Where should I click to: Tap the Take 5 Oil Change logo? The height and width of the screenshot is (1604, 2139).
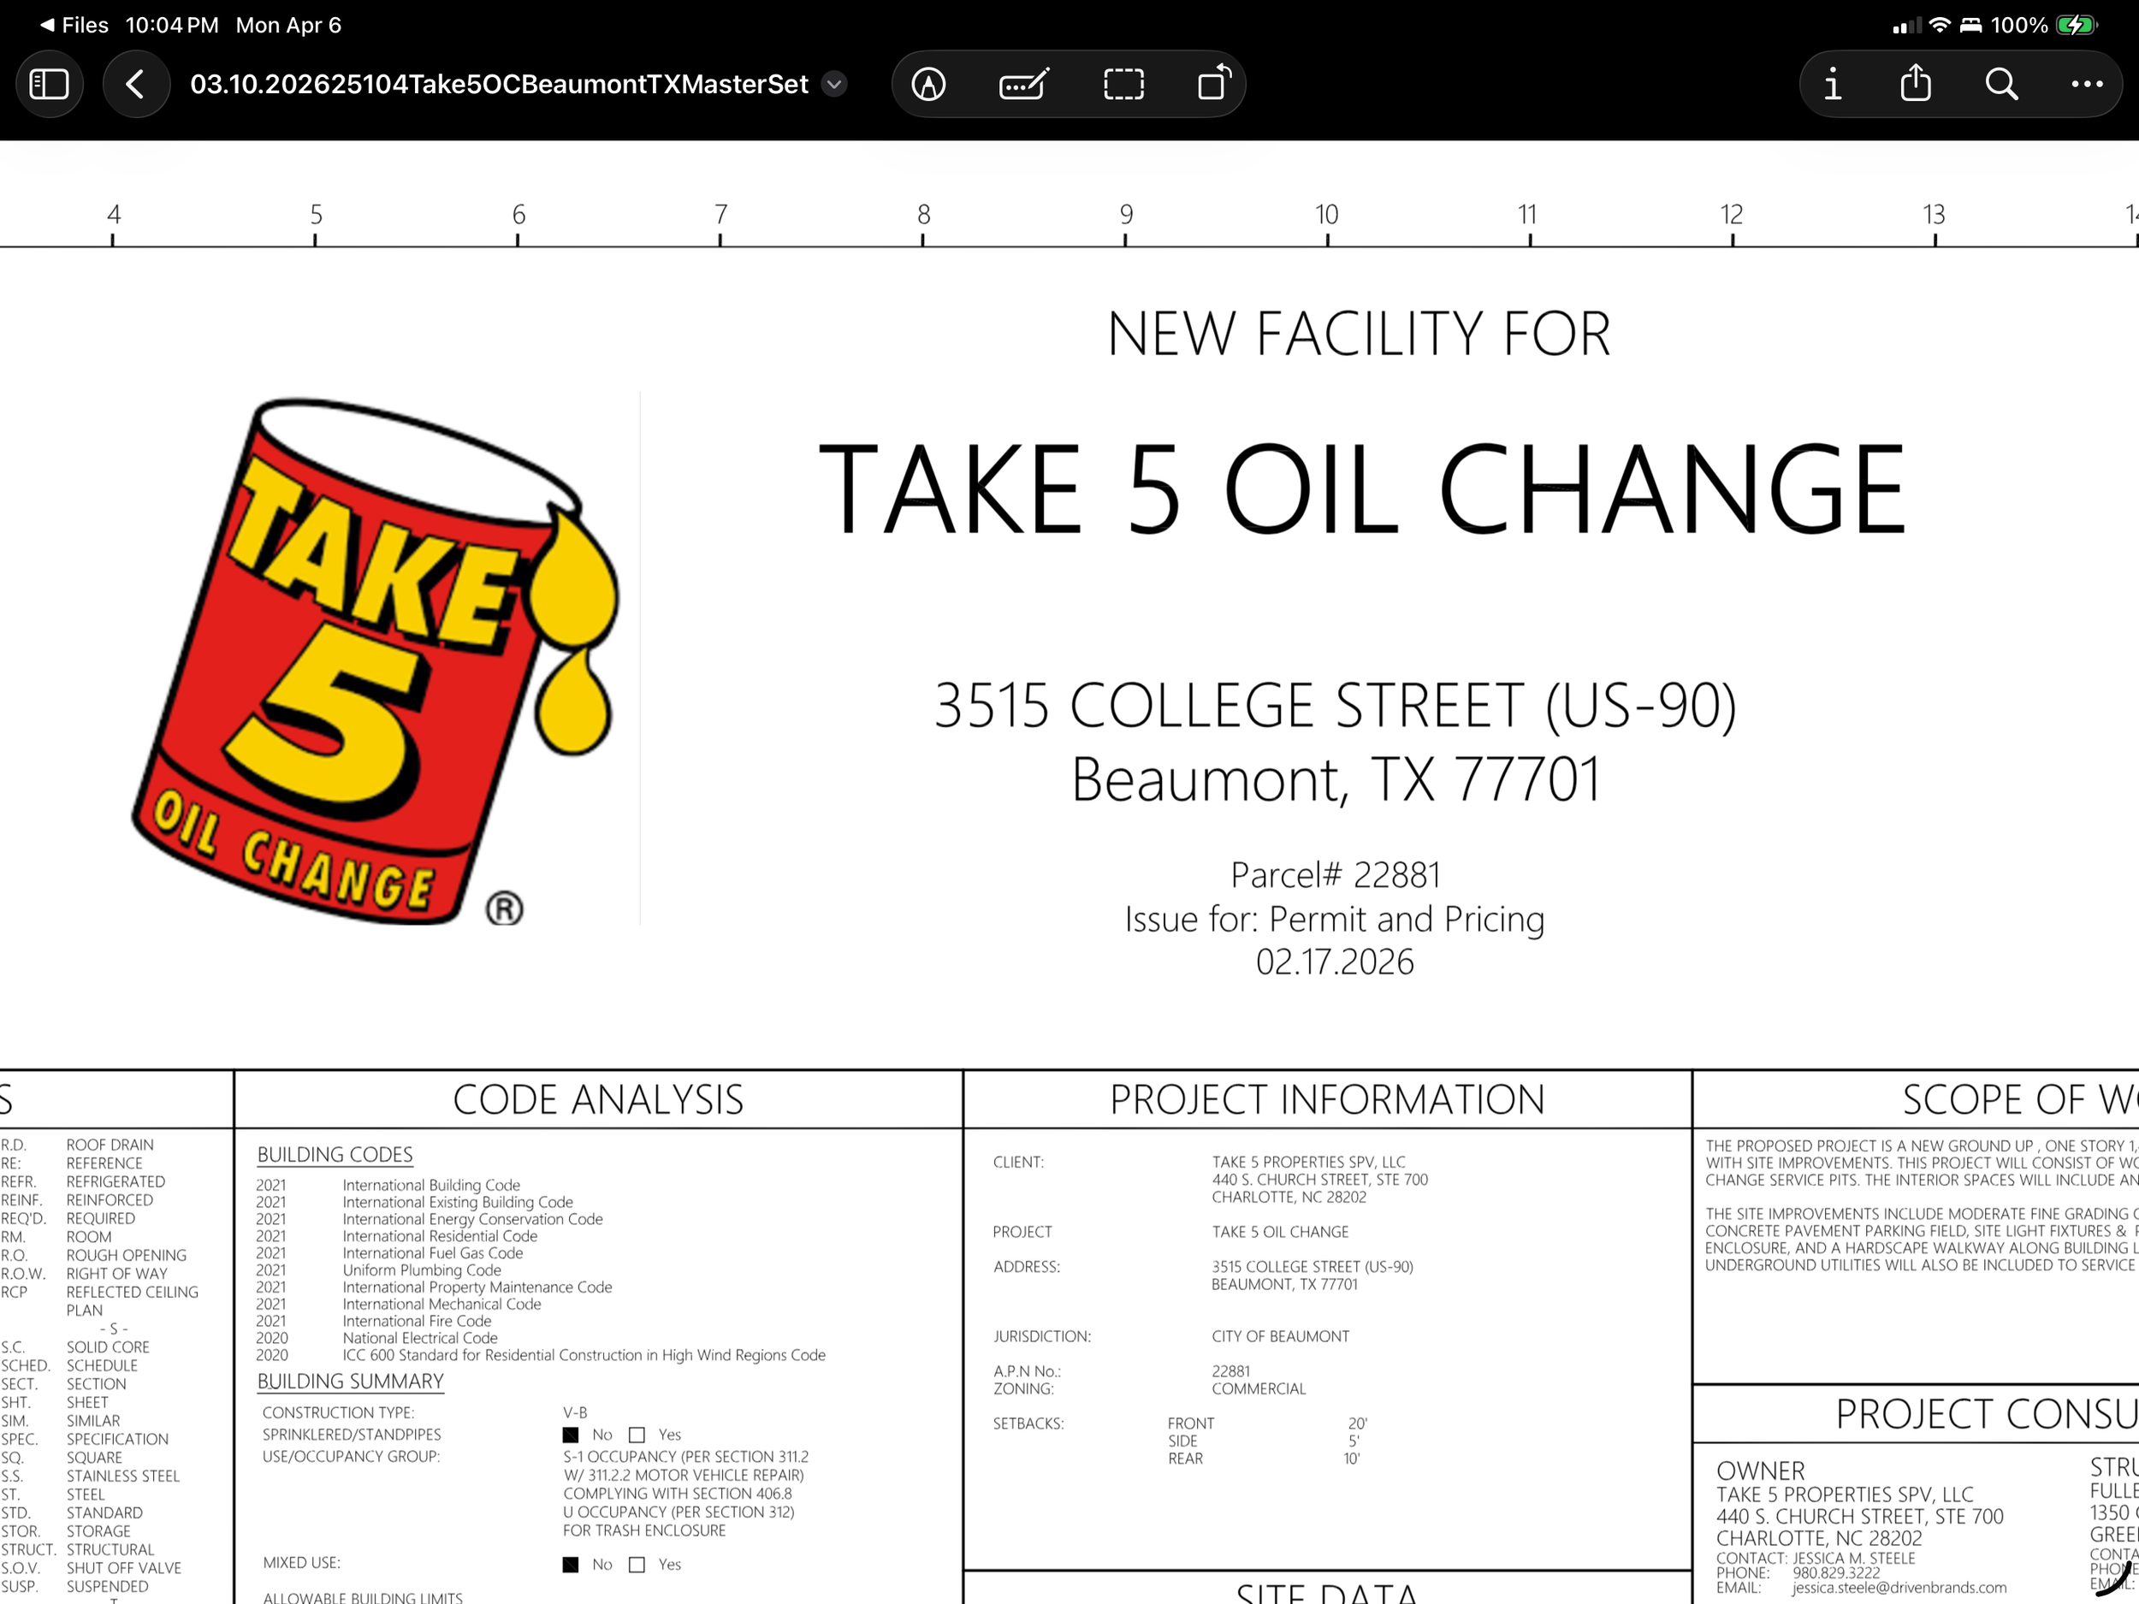(377, 661)
